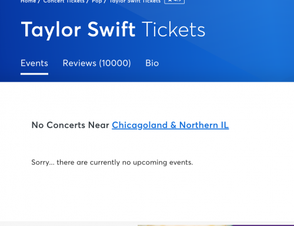Click the star rating badge in breadcrumb
Screen dimensions: 294x226
174,2
